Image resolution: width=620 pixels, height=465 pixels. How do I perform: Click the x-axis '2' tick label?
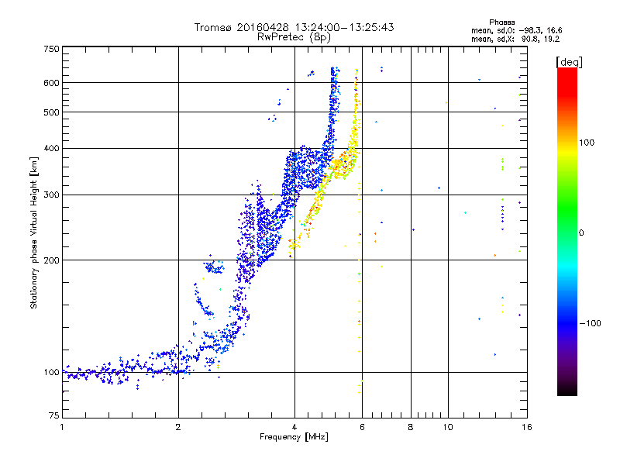[178, 427]
